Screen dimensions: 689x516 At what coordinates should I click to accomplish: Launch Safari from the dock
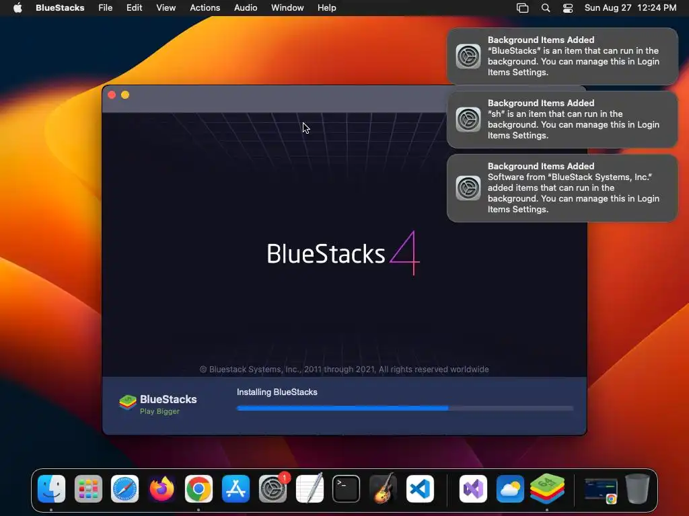click(x=124, y=488)
